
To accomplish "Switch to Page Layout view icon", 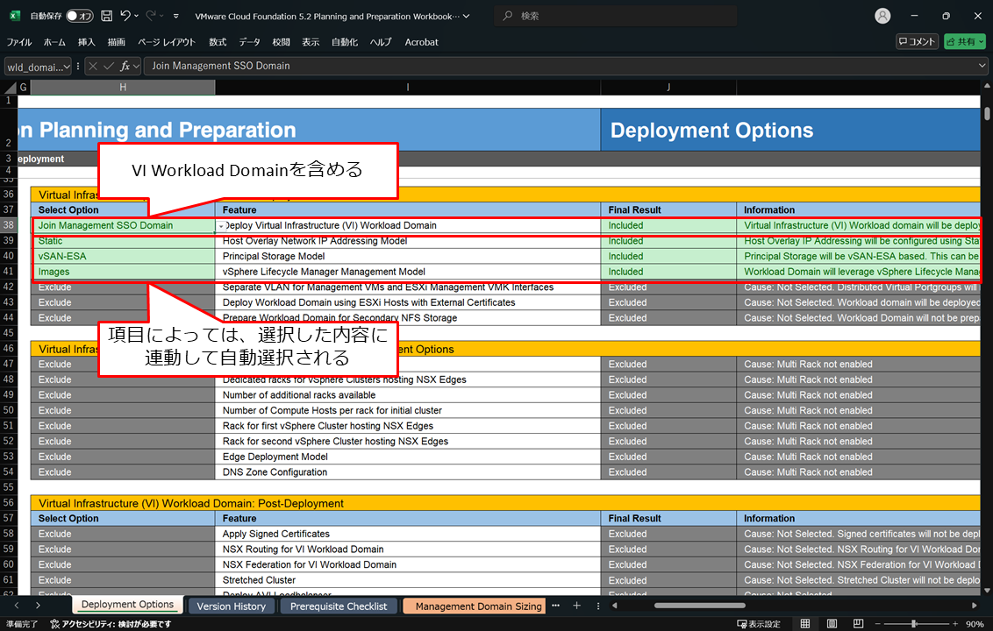I will coord(832,624).
